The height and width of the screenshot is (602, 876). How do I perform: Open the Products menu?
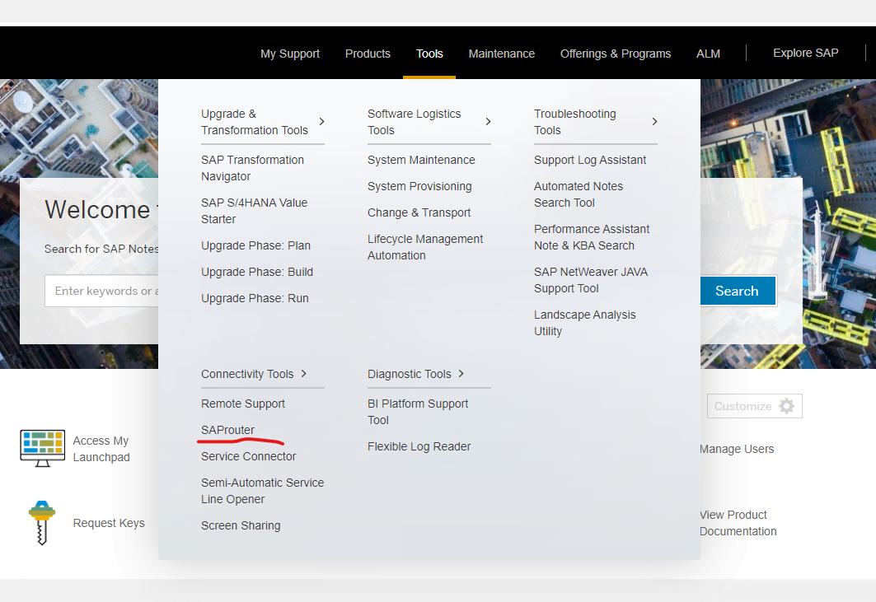pyautogui.click(x=368, y=54)
